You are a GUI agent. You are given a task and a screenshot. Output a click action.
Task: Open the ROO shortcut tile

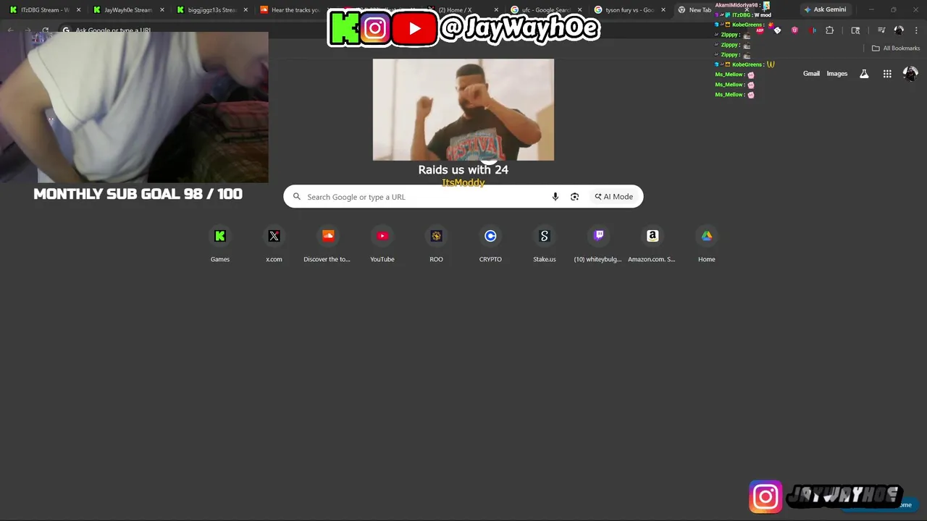coord(436,245)
